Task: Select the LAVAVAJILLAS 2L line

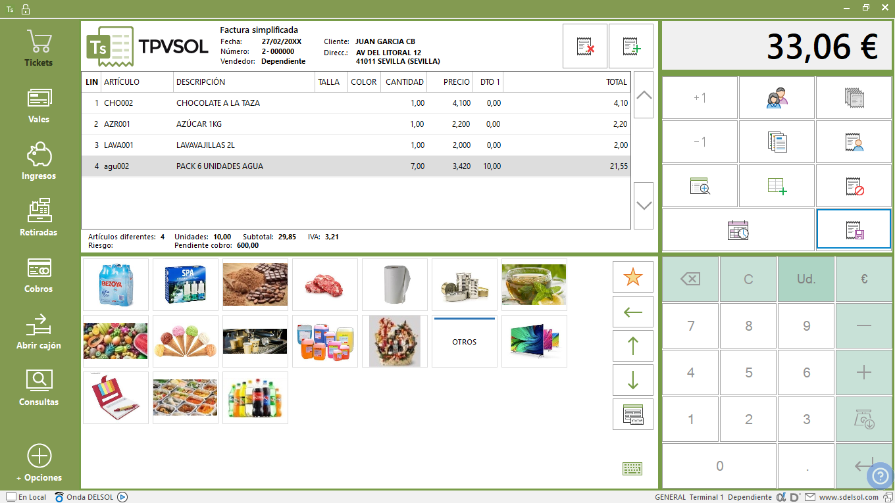Action: pyautogui.click(x=356, y=145)
